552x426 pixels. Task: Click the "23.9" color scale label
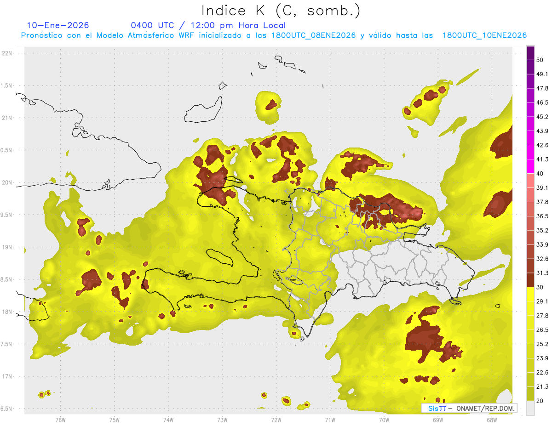(x=543, y=358)
